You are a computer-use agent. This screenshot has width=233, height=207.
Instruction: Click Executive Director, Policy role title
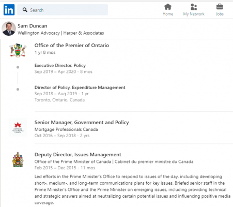point(60,65)
